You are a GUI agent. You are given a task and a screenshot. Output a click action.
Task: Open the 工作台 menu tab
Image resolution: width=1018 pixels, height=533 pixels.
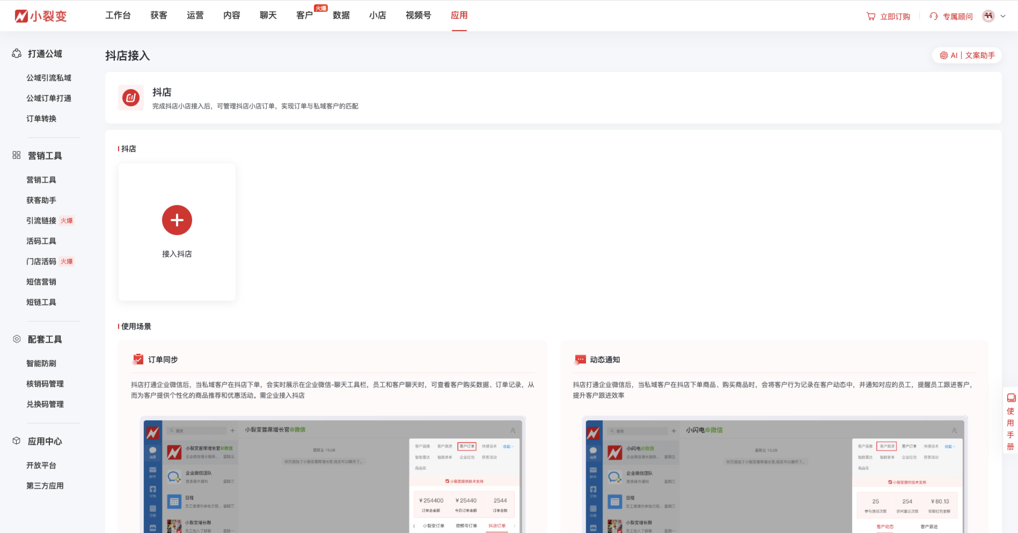(118, 16)
